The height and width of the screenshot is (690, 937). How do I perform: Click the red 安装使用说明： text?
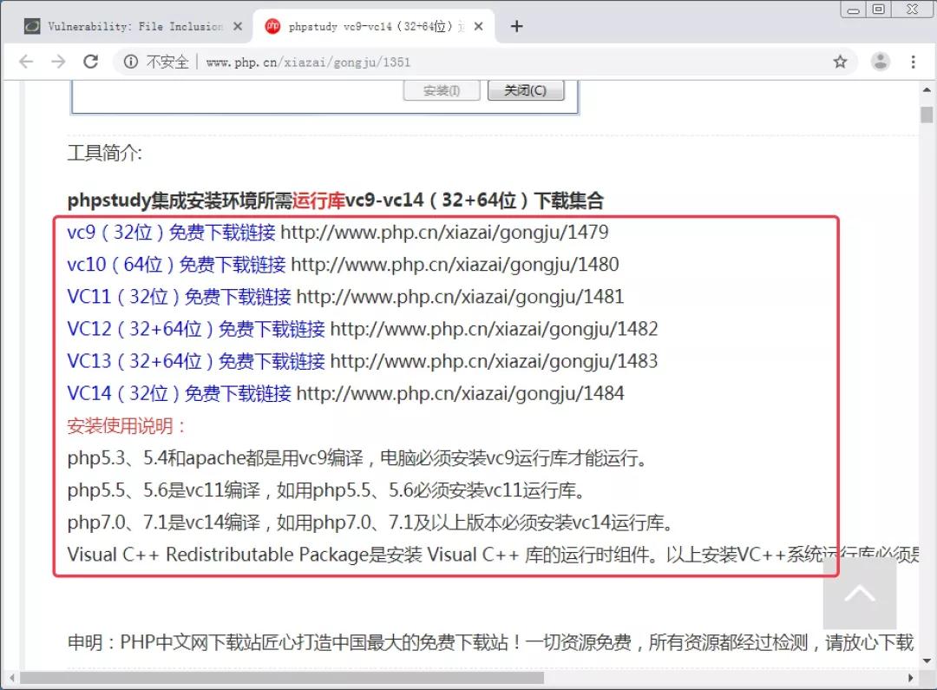(127, 426)
